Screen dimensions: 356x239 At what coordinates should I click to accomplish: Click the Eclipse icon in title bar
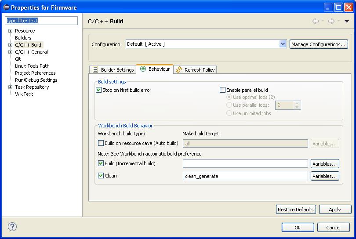coord(6,7)
